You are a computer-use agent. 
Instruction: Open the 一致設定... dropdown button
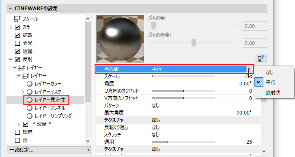click(49, 150)
